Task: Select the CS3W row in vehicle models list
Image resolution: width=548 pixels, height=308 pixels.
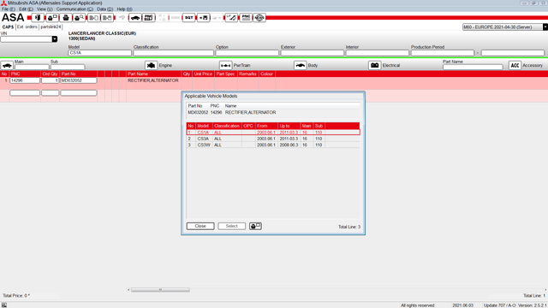Action: click(273, 145)
